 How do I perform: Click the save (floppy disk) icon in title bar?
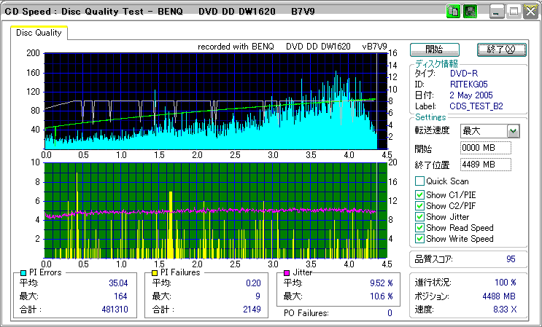coord(470,12)
